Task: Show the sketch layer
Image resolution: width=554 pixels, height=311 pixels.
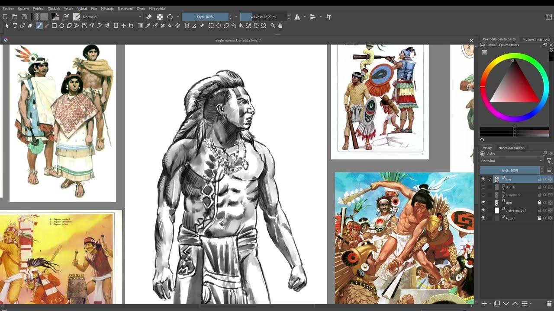Action: 483,187
